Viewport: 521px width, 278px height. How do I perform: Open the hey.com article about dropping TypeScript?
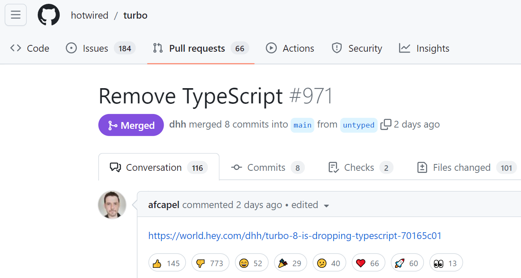[295, 235]
